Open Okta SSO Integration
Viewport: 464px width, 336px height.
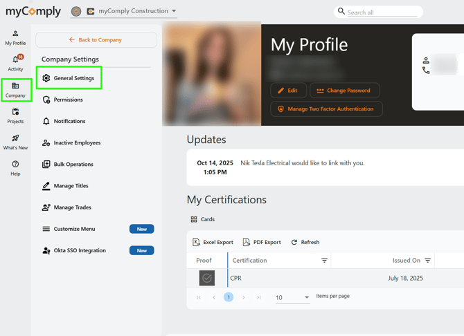tap(80, 250)
